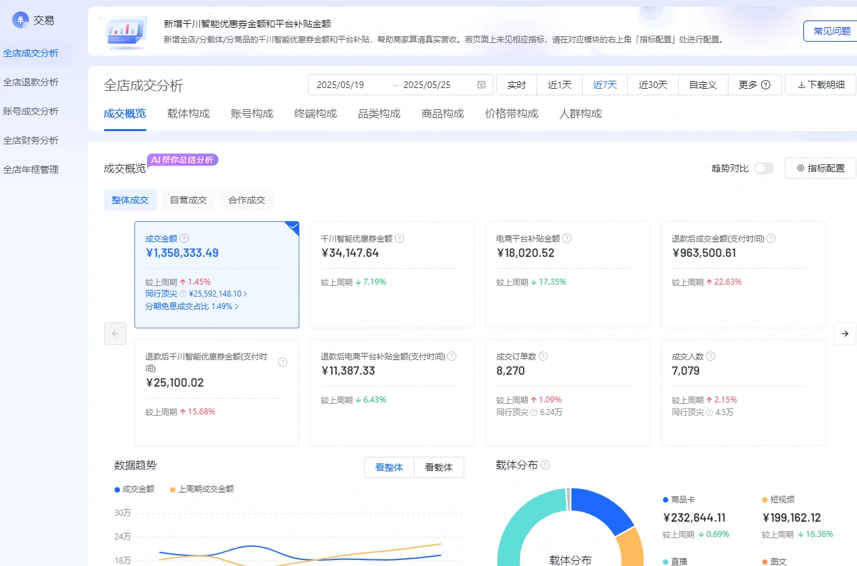Image resolution: width=857 pixels, height=566 pixels.
Task: Select the 成交人数 metric card
Action: (x=743, y=393)
